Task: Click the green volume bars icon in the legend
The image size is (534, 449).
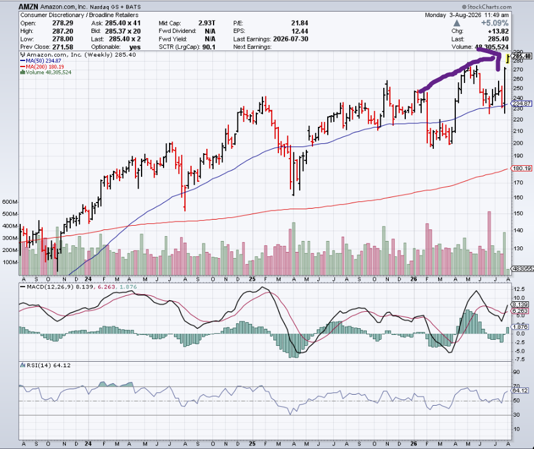Action: pos(23,72)
